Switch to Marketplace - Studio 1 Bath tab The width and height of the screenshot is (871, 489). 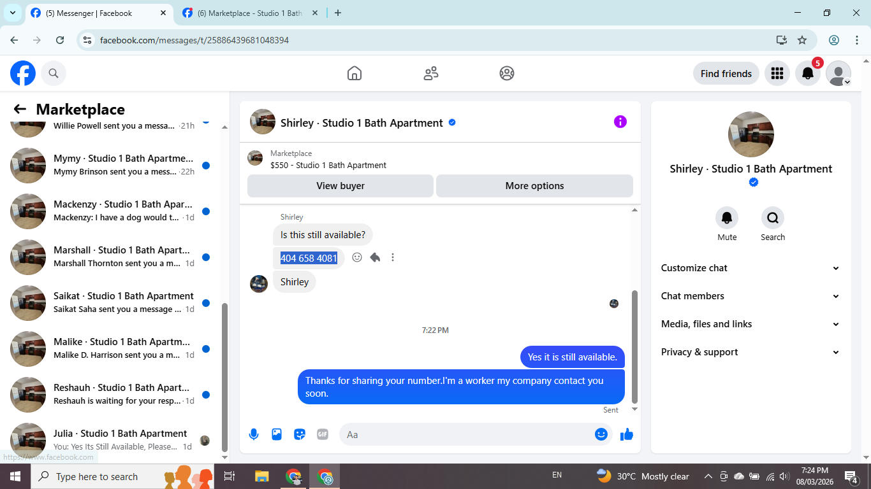tap(250, 13)
